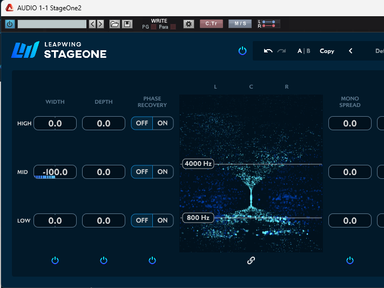Click the Leapwing StageOne logo

tap(59, 50)
